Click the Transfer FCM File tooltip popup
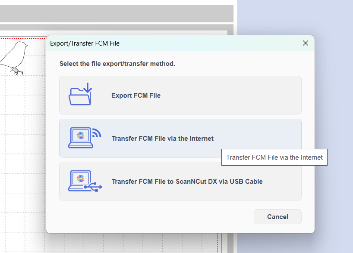 [274, 157]
